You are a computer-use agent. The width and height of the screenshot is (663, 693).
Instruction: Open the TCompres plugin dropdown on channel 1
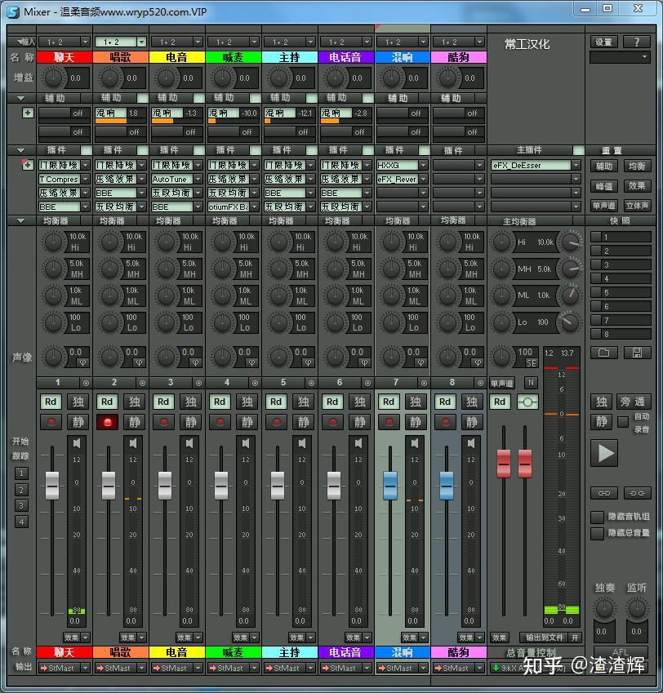coord(85,179)
